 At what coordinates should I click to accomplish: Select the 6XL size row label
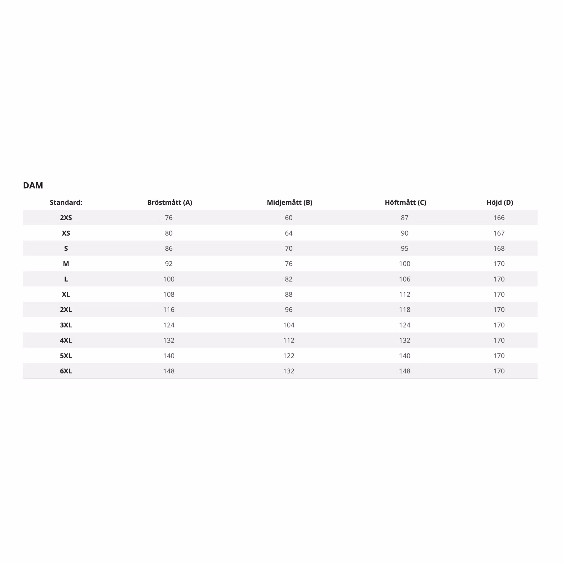coord(66,371)
